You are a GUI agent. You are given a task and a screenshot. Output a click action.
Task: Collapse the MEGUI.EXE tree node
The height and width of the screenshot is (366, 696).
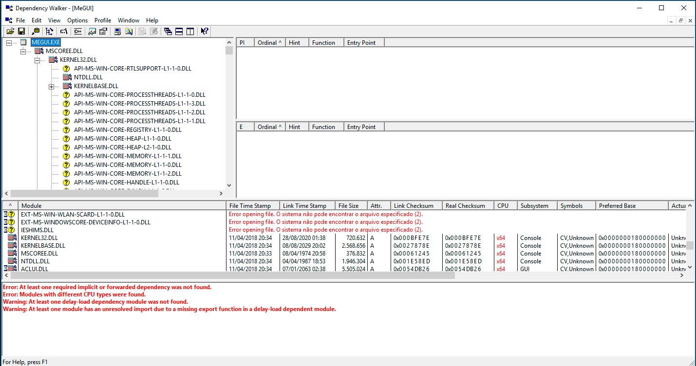tap(9, 42)
